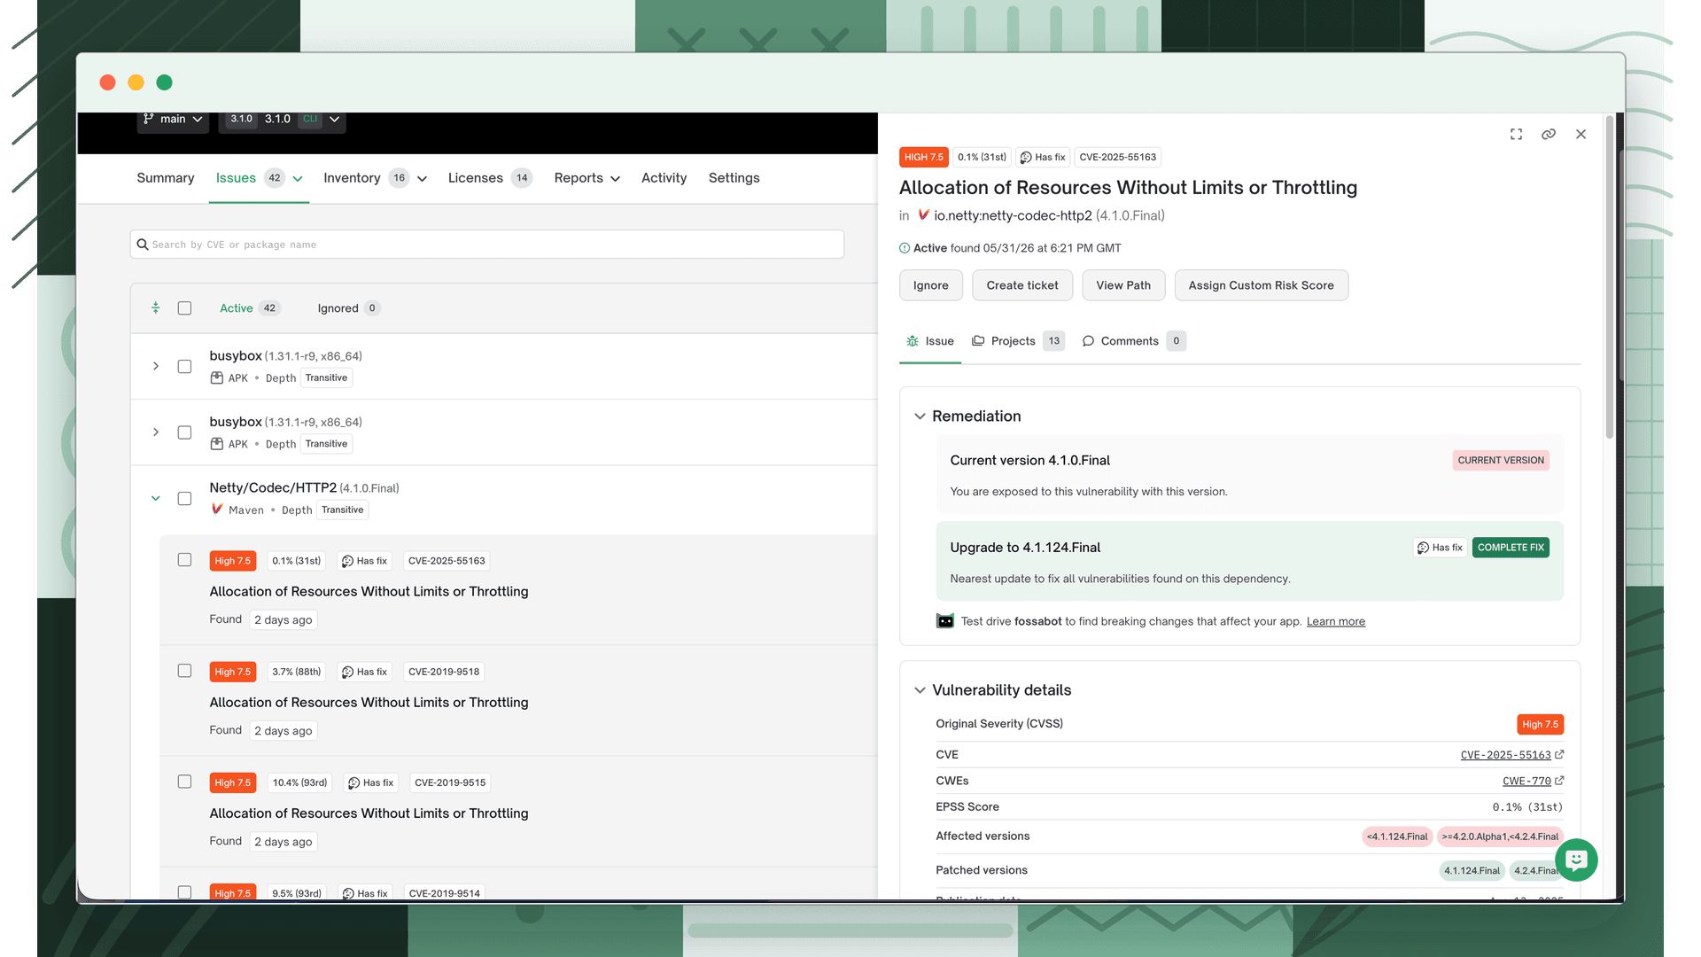Click the detail panel vertical scrollbar

click(x=1610, y=276)
